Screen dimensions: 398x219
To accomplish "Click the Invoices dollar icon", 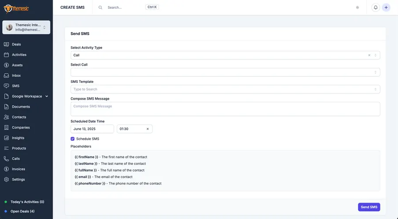I will [x=6, y=169].
